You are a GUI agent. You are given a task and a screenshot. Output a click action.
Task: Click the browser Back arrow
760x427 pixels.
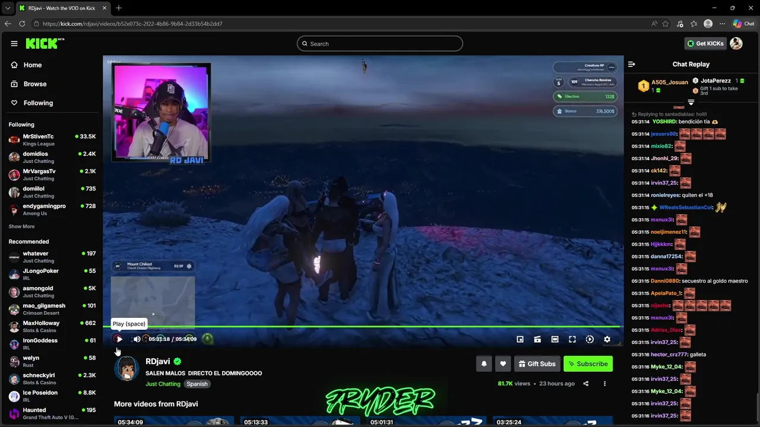tap(8, 24)
